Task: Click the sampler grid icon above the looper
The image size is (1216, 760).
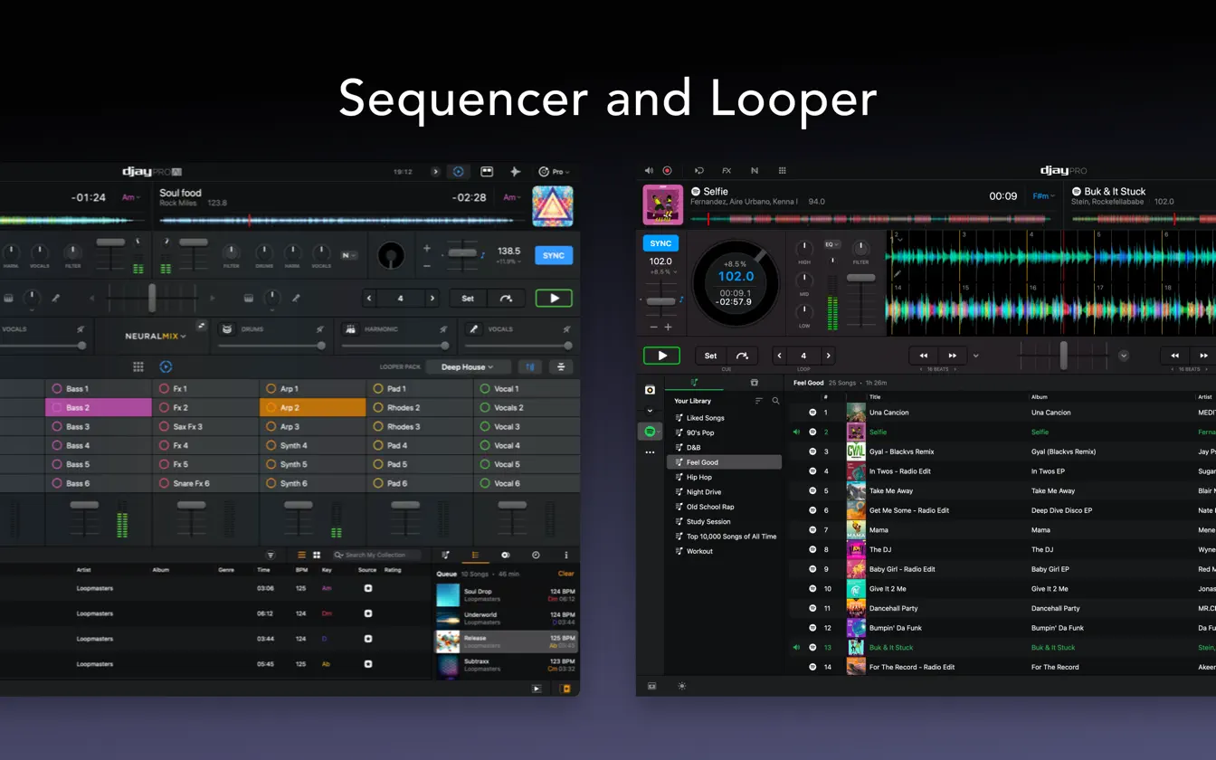Action: tap(138, 366)
